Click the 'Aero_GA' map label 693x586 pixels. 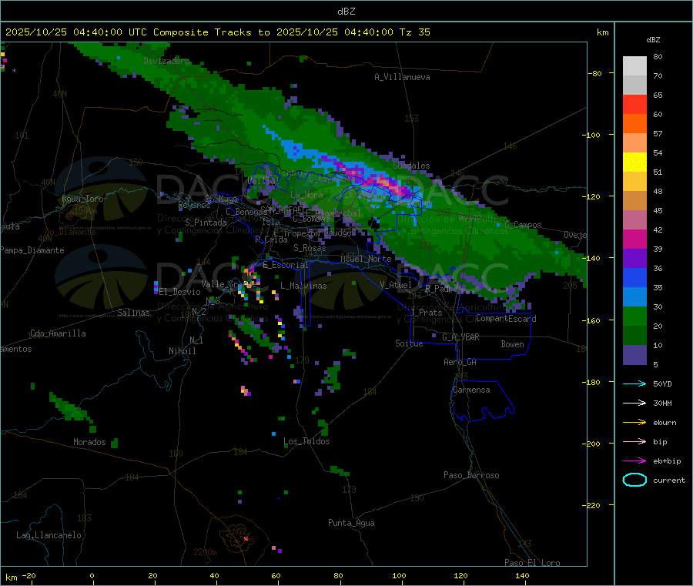(460, 363)
